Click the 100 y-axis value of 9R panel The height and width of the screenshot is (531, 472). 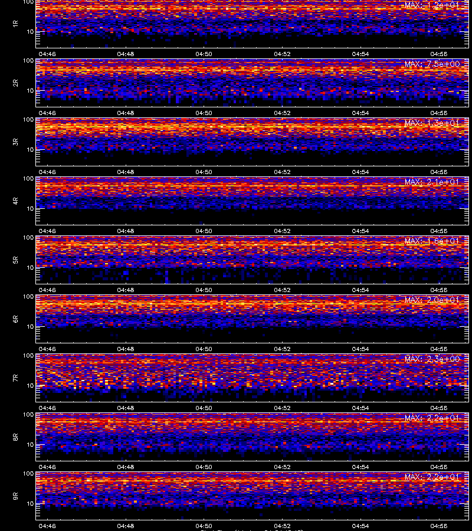click(x=28, y=474)
